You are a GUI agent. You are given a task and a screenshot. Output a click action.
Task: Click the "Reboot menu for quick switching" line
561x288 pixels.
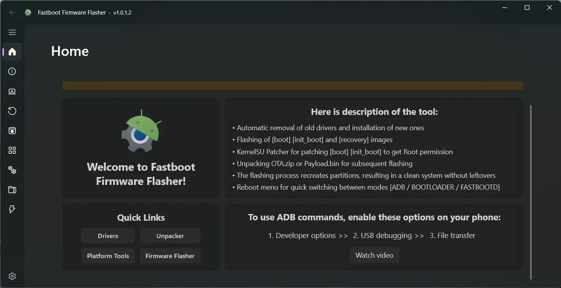tap(366, 187)
